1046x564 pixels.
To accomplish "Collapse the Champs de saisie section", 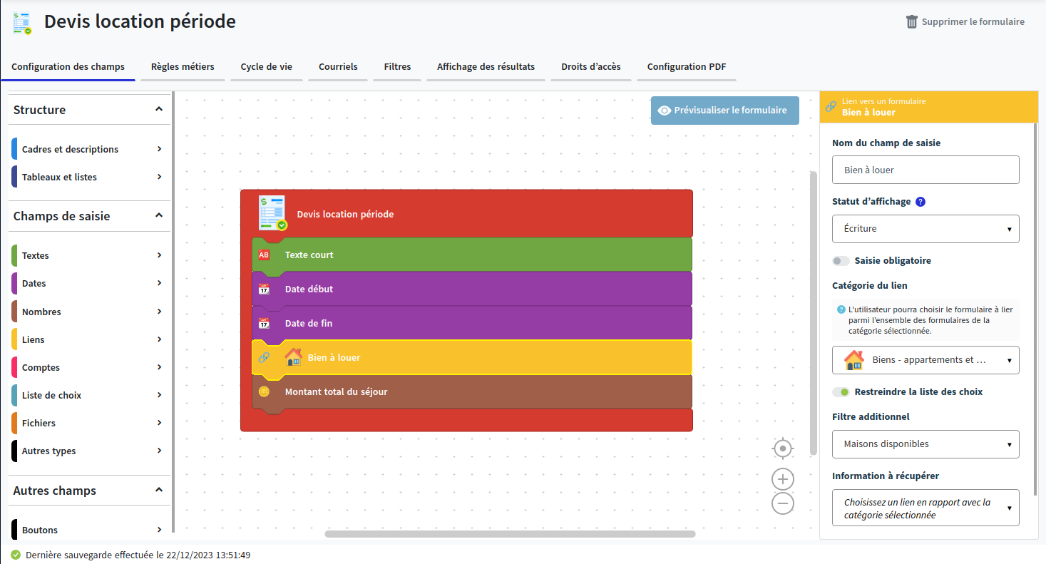I will point(159,215).
